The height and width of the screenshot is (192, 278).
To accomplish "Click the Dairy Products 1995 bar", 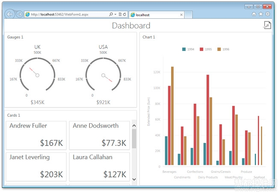I will click(208, 120).
